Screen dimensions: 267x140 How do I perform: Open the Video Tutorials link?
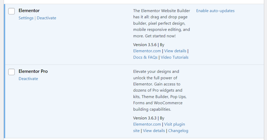174,57
